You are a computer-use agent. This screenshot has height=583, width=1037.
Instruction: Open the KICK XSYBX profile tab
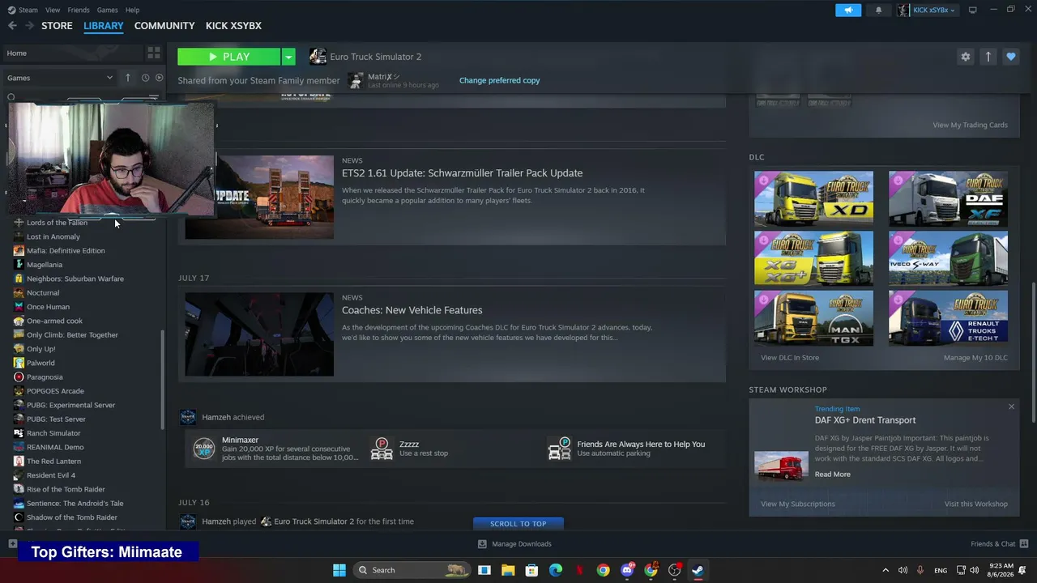[233, 26]
